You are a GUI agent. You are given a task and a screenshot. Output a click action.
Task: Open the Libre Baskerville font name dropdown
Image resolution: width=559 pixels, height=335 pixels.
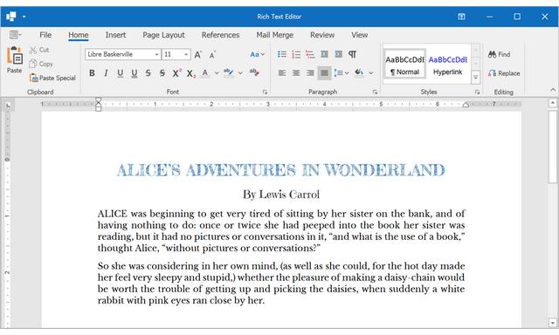point(156,54)
